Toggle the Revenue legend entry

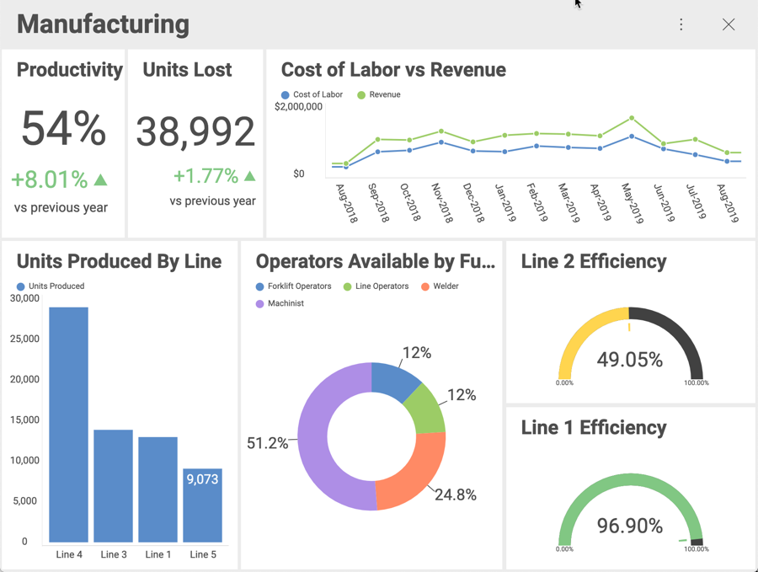[x=379, y=94]
